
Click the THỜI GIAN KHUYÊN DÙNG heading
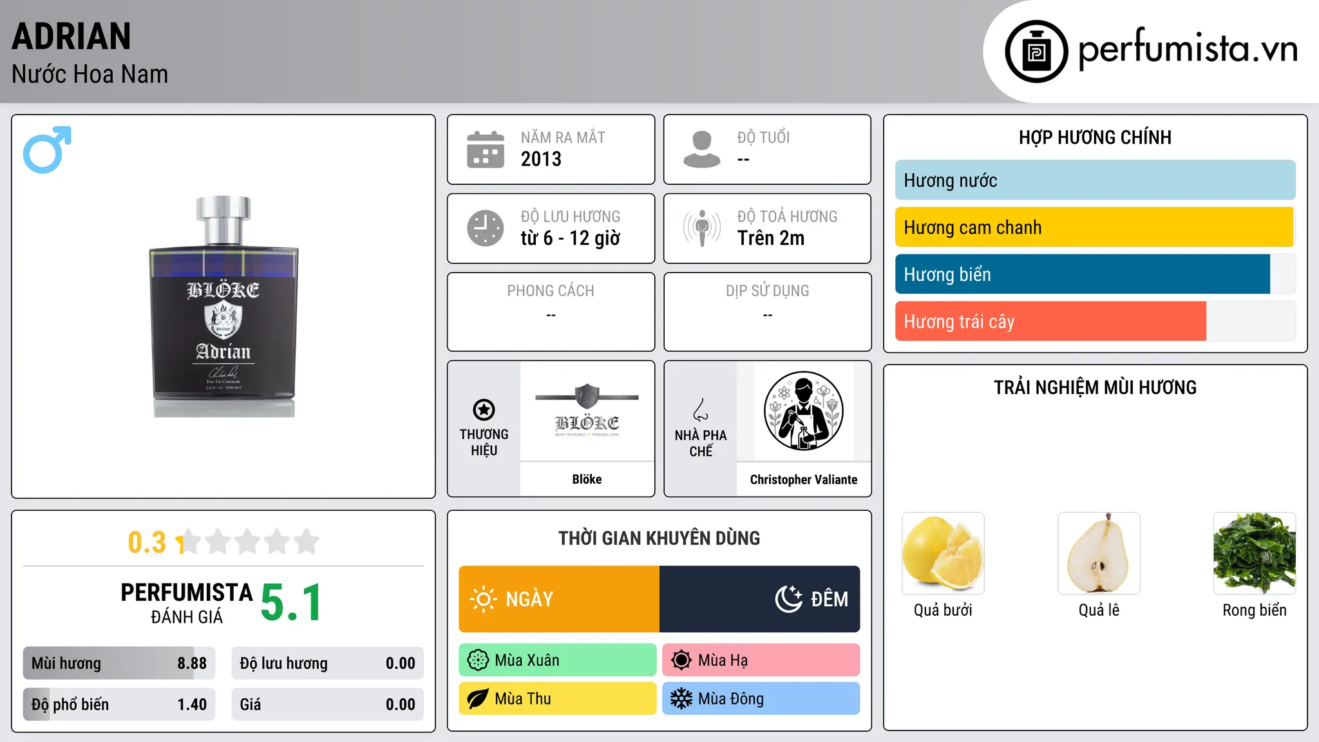coord(659,538)
